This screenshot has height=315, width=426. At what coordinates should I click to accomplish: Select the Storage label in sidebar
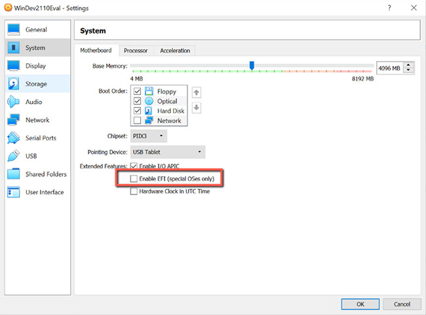36,84
